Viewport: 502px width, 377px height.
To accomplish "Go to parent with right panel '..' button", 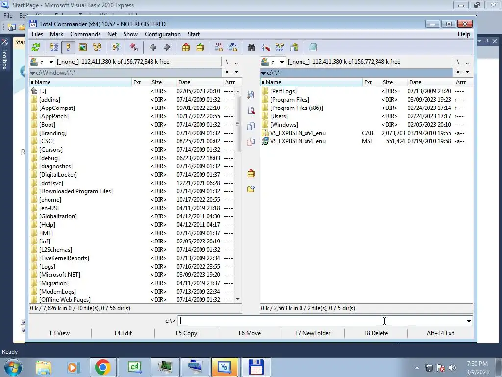I will click(x=467, y=62).
